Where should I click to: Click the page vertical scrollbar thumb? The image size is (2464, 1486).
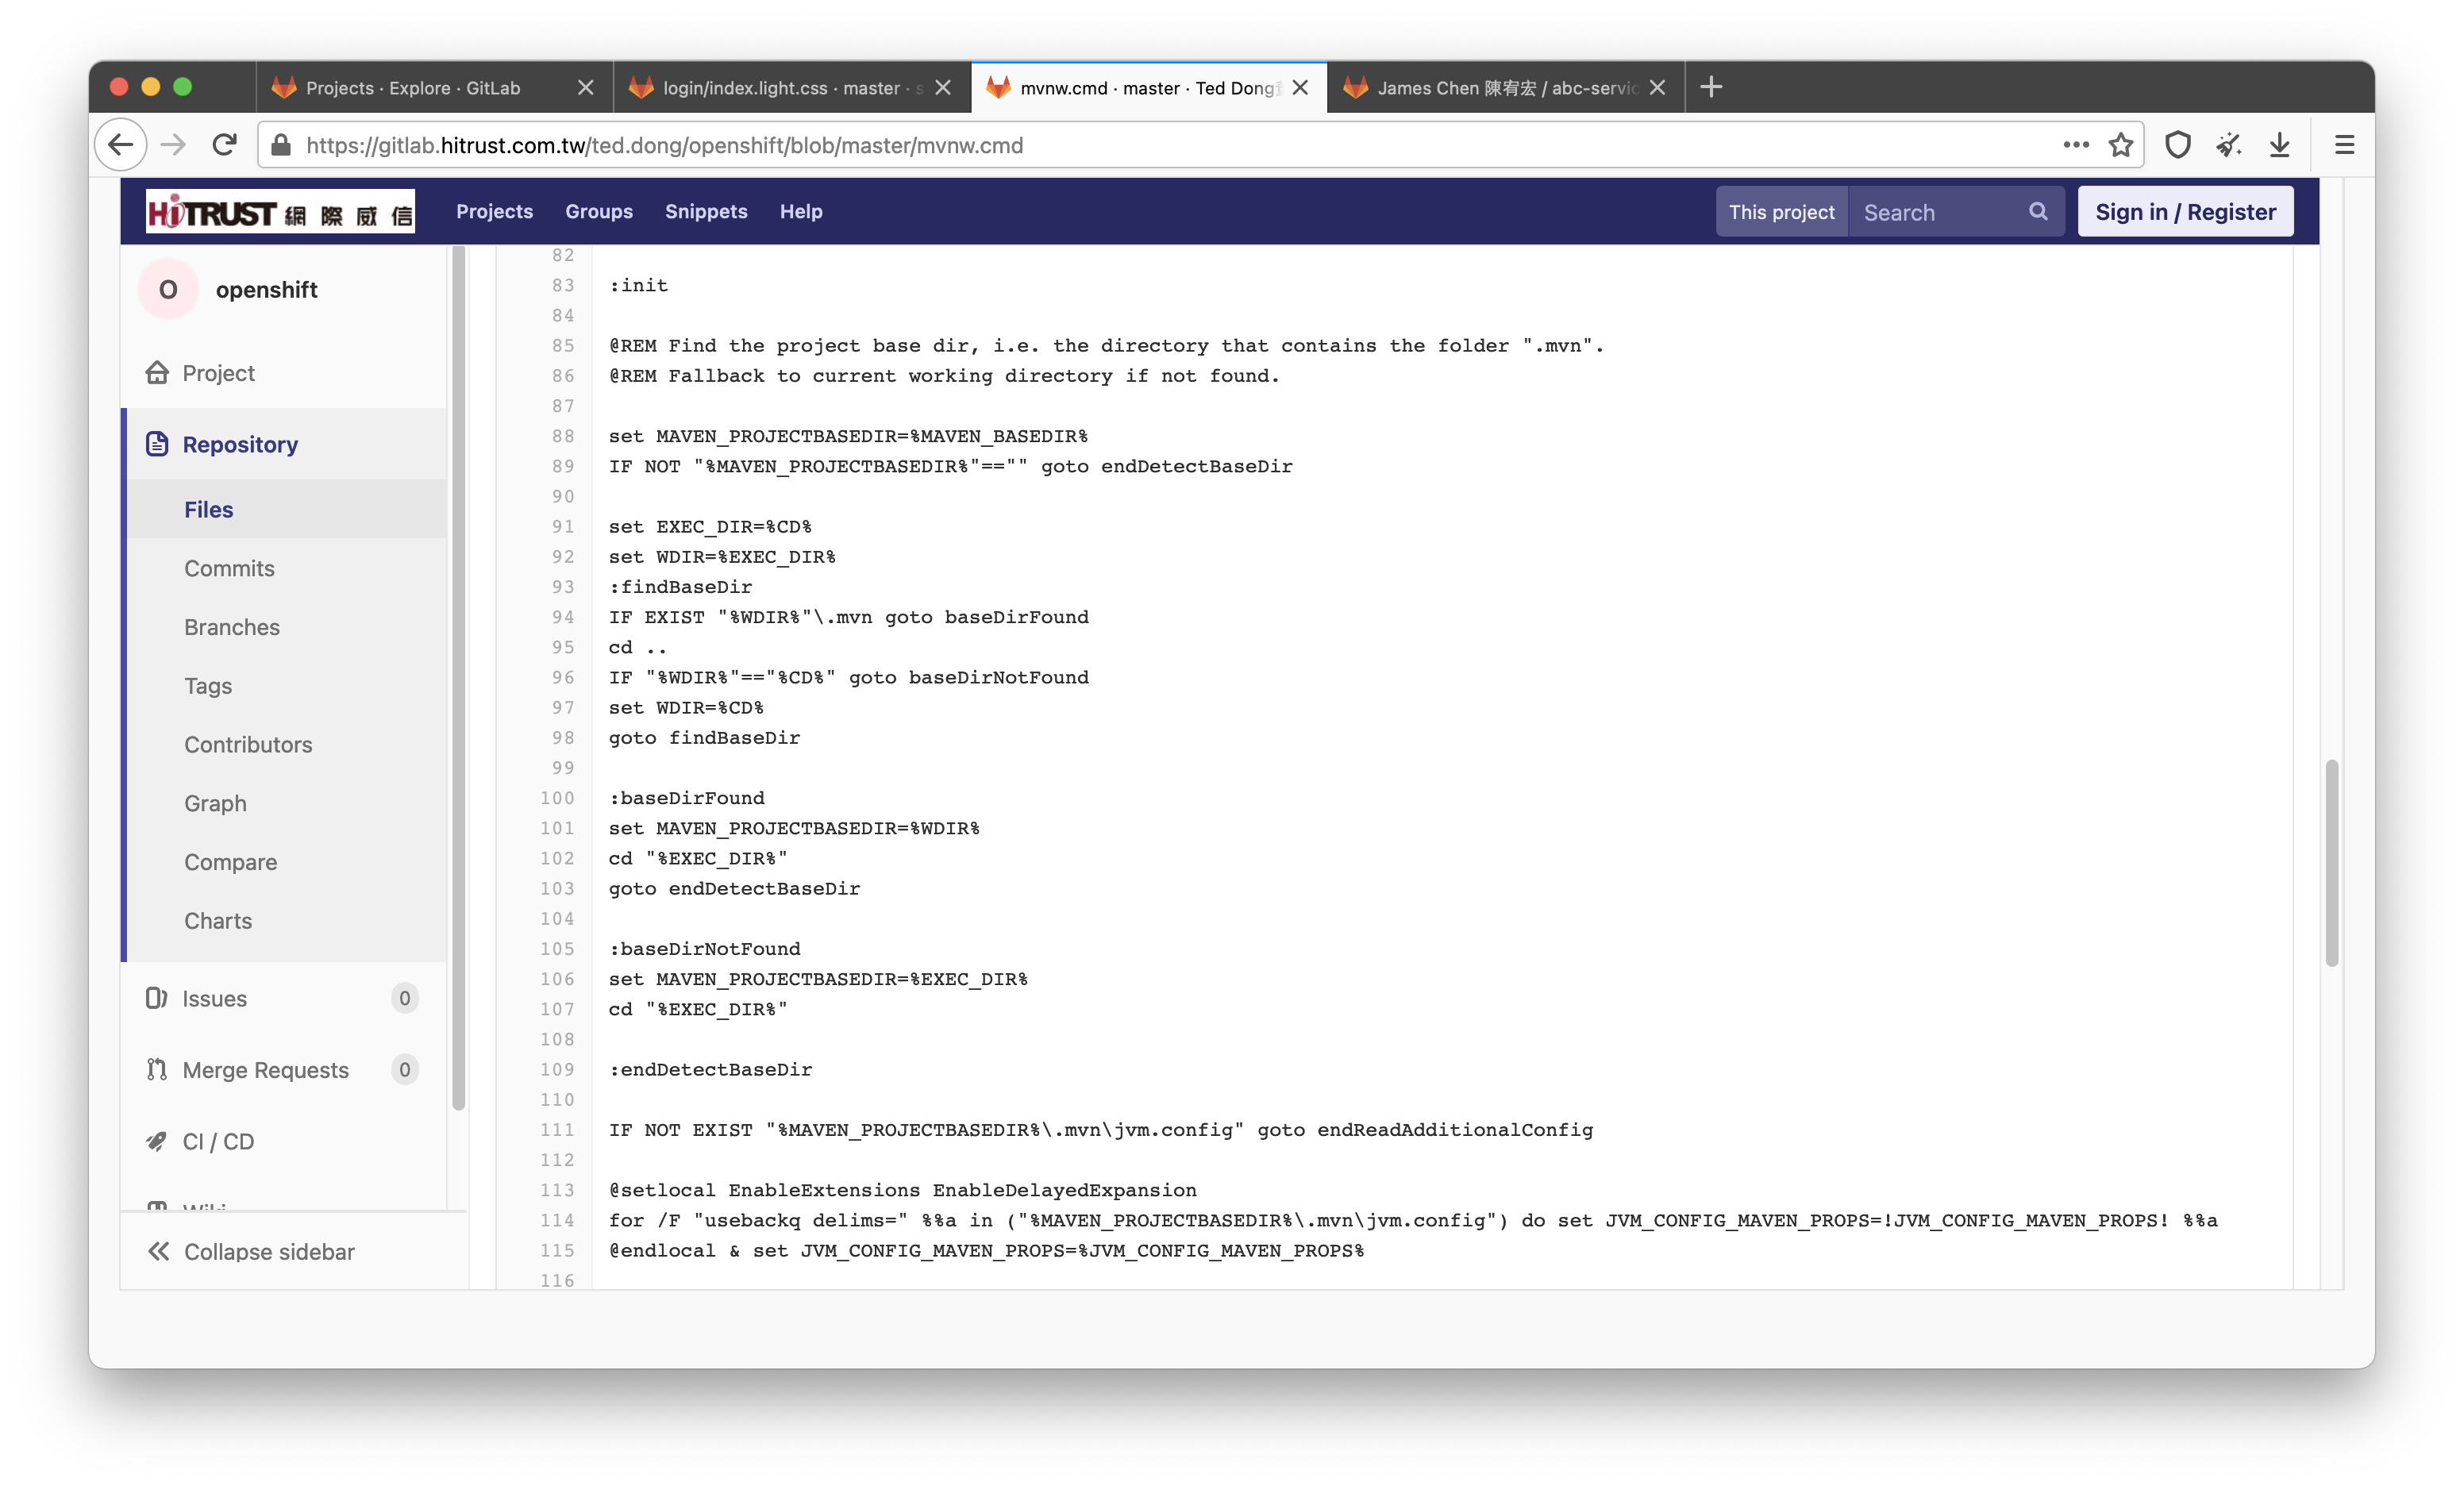[x=2331, y=862]
